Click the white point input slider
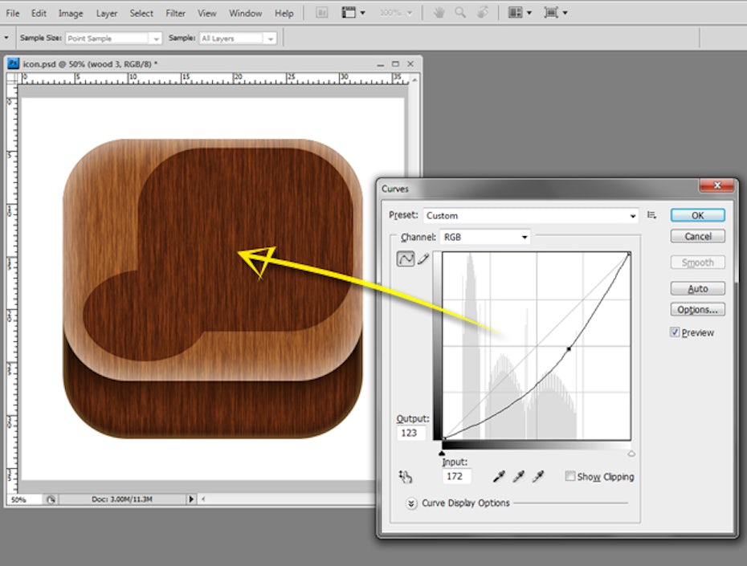This screenshot has width=747, height=566. [x=631, y=454]
